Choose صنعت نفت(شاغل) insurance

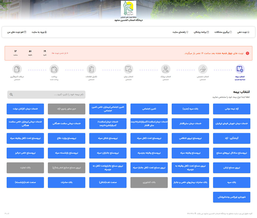[x=108, y=183]
